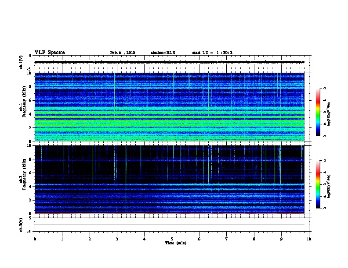Click time axis tick label "2"
The width and height of the screenshot is (348, 268).
(x=90, y=239)
